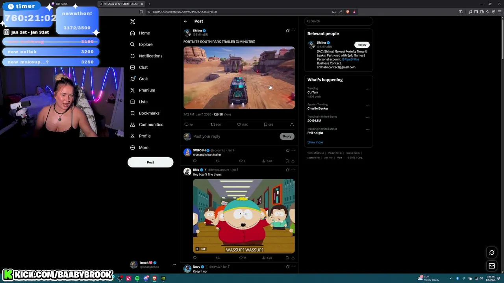Like the main post with 5.8K likes
Screen dimensions: 504x283
coord(242,125)
